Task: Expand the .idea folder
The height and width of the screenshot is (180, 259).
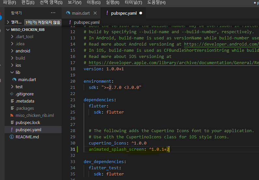Action: pos(12,44)
